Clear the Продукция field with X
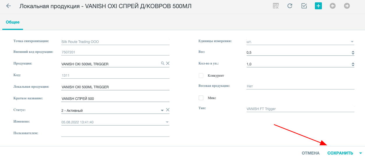 (168, 63)
